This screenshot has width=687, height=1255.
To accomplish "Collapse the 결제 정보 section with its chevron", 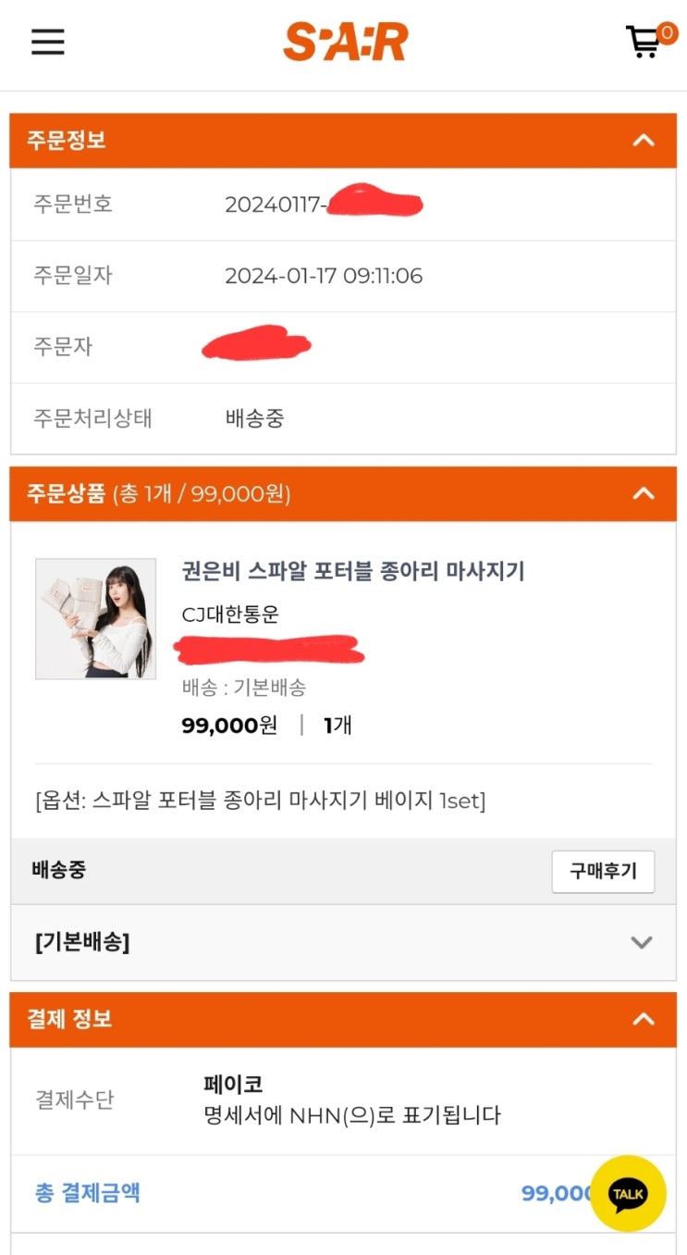I will [x=643, y=1019].
